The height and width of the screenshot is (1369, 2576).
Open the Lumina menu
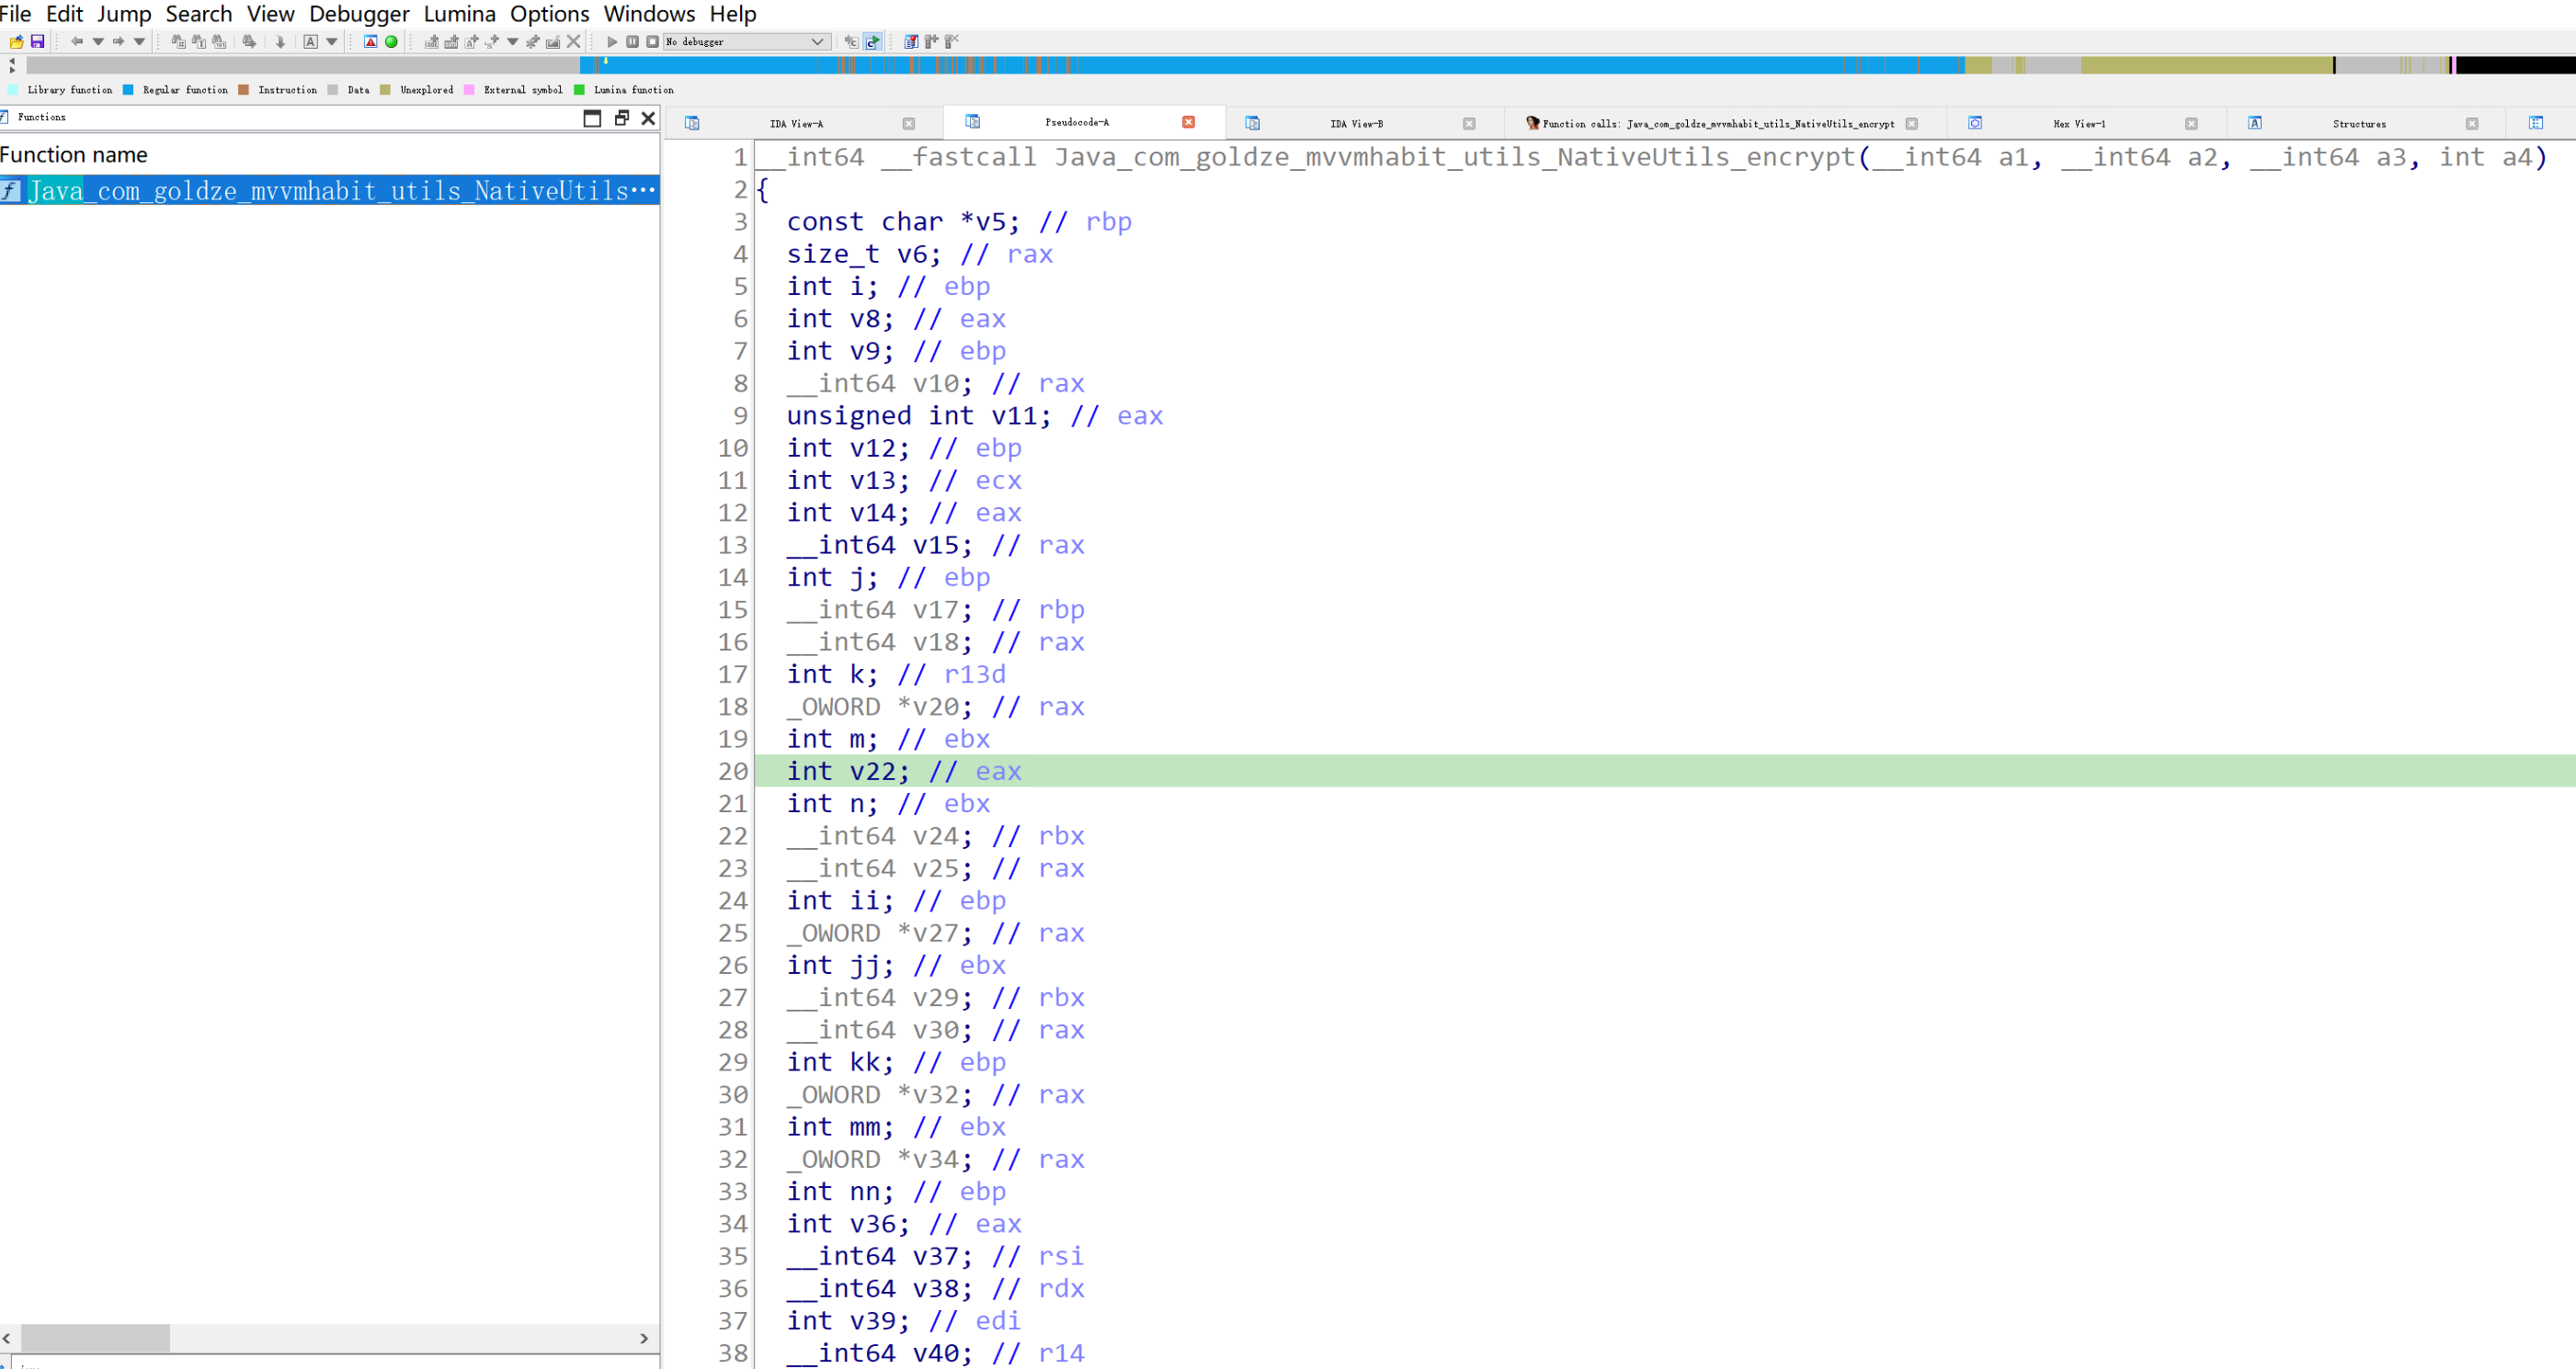tap(459, 14)
